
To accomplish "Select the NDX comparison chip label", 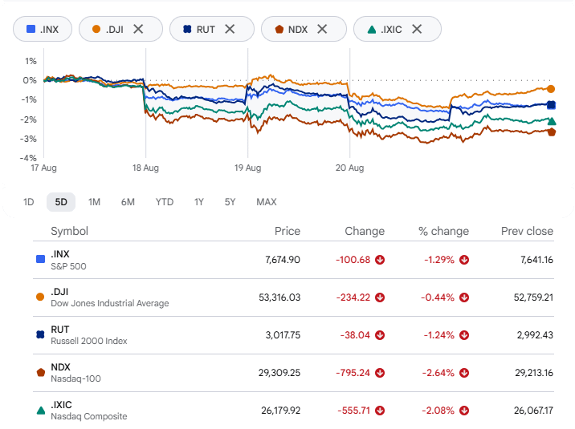I will tap(297, 30).
